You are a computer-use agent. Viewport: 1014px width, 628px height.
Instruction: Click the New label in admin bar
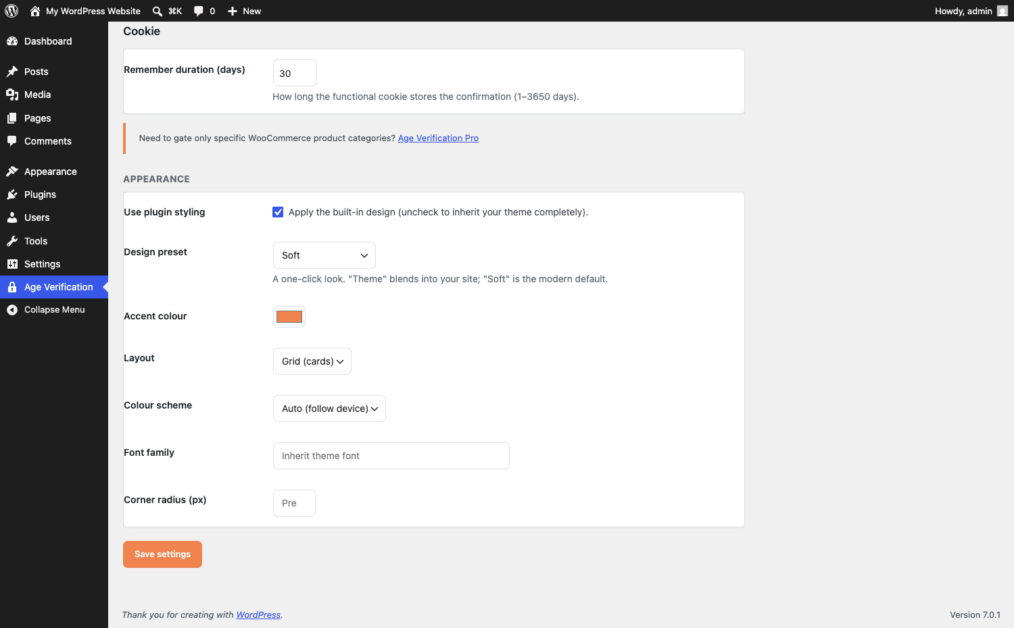pyautogui.click(x=252, y=11)
